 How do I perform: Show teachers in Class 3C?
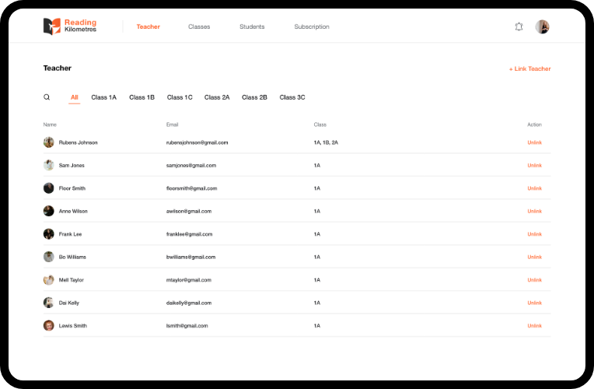(292, 97)
